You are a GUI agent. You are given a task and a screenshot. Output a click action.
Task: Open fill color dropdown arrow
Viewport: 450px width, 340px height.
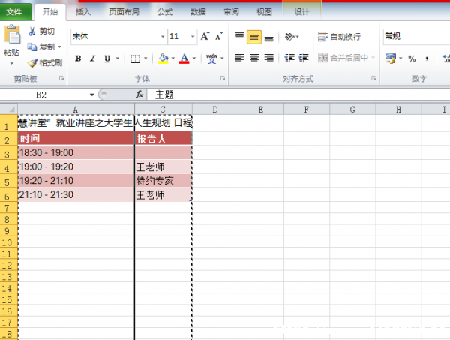click(173, 59)
